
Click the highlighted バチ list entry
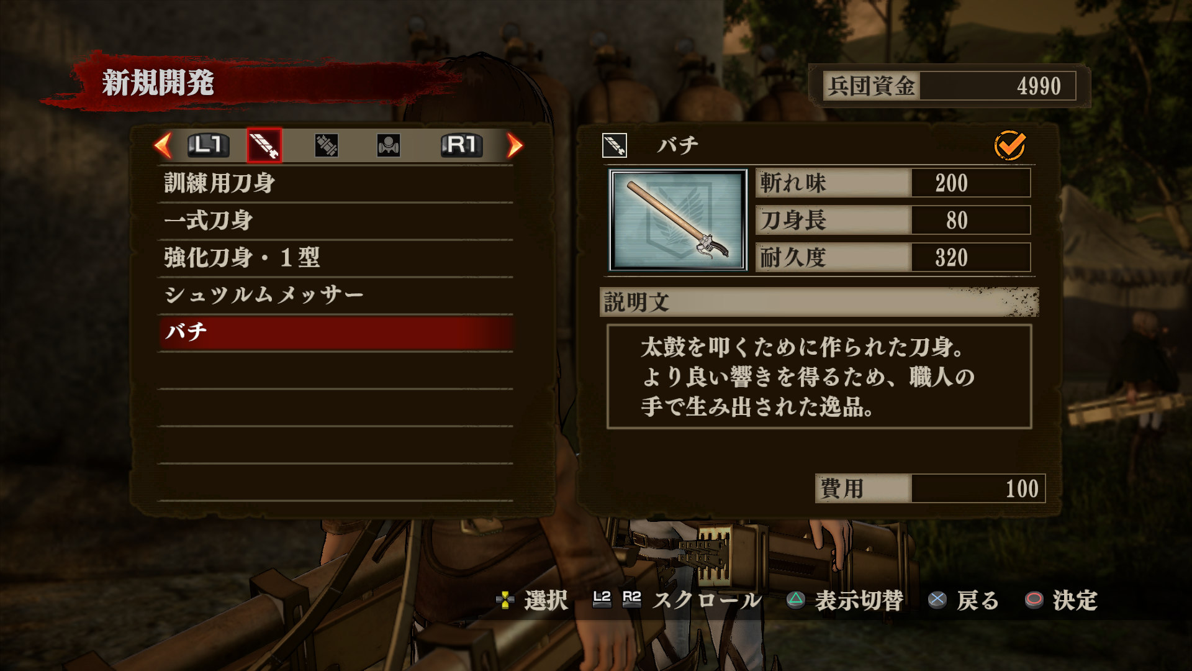pyautogui.click(x=335, y=332)
